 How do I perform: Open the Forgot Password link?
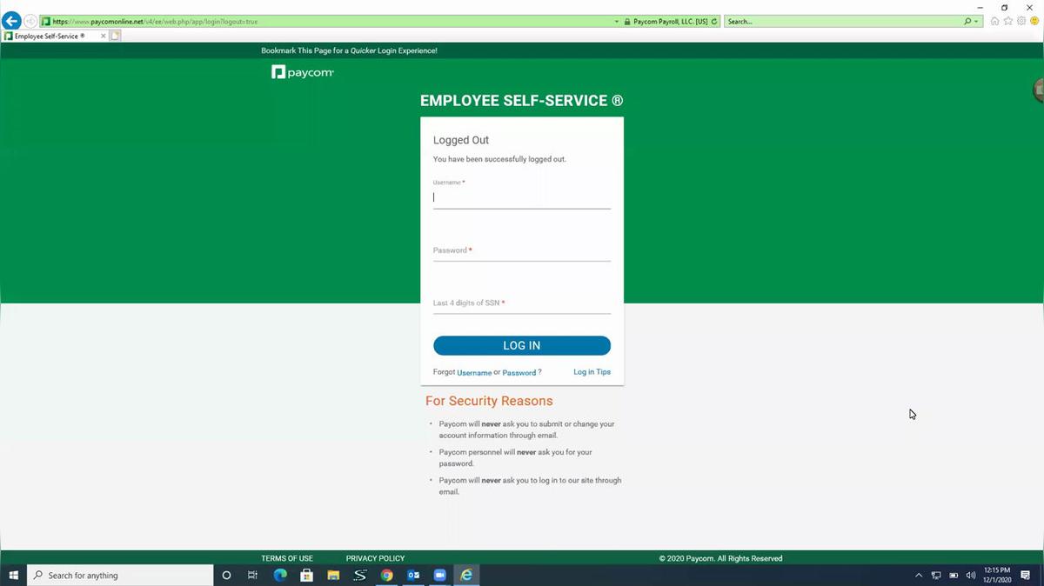pos(519,372)
